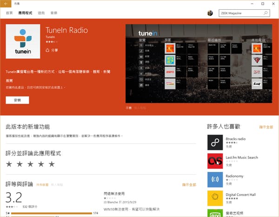
Task: Select the 手機 screenshot tab
Action: [129, 108]
